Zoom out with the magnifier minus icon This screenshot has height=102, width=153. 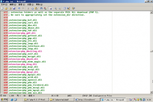point(59,8)
